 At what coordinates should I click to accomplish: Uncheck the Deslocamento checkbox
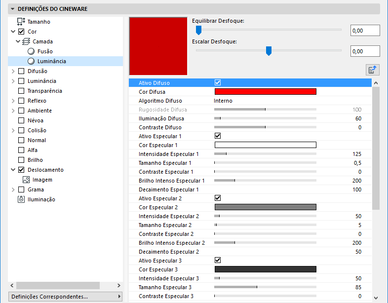pyautogui.click(x=21, y=170)
